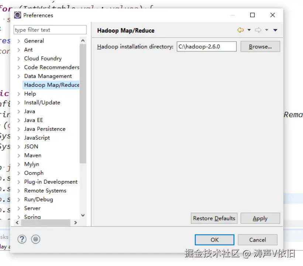
Task: Click the Browse... button
Action: tap(260, 47)
